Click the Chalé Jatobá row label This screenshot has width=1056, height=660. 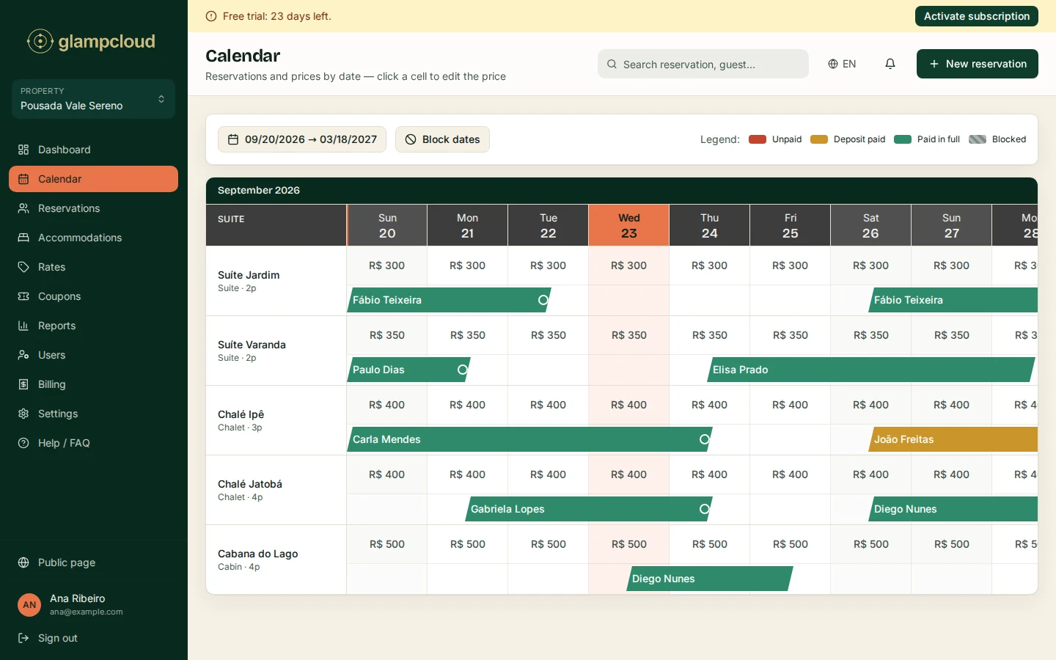click(276, 490)
